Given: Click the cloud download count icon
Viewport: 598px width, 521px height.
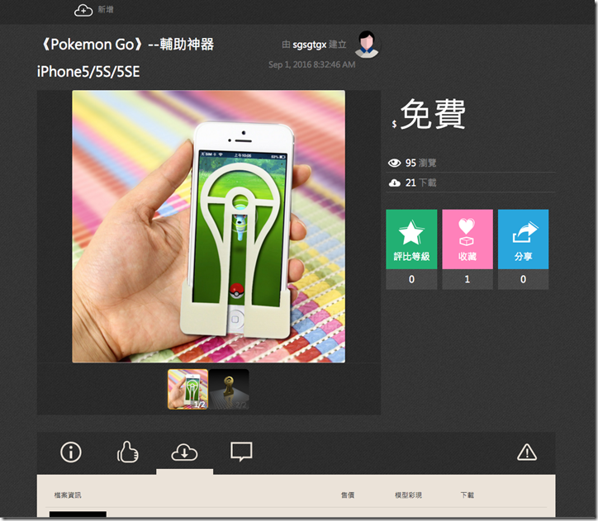Looking at the screenshot, I should (x=394, y=183).
